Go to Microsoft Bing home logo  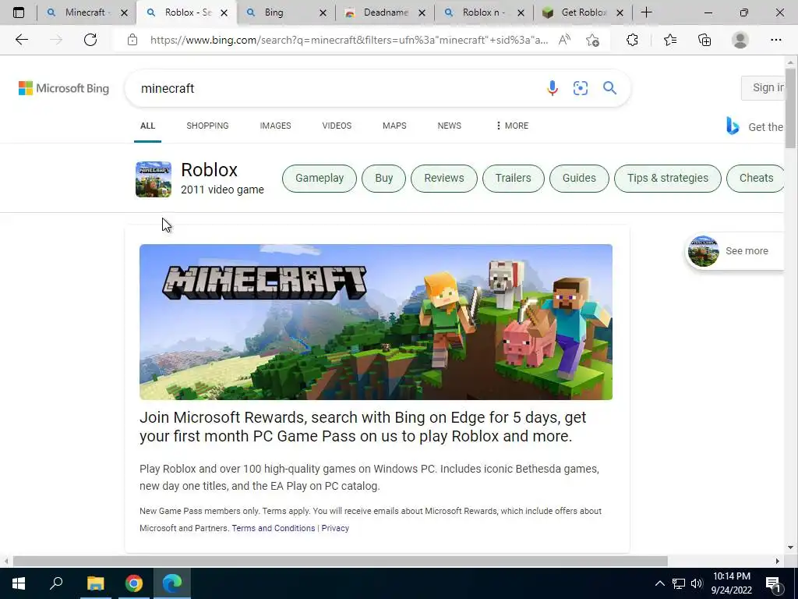[64, 88]
